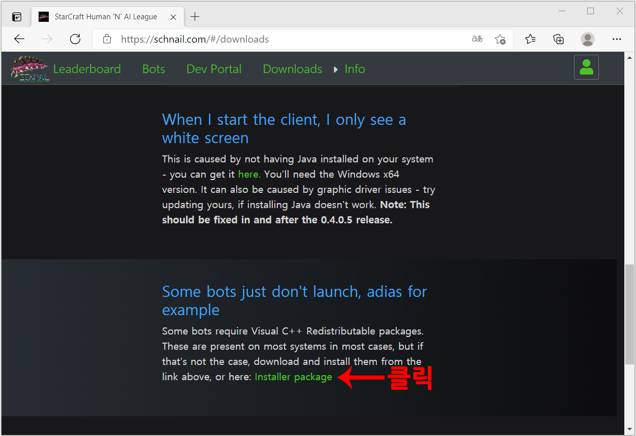
Task: Close the StarCraft Human 'N' AI League tab
Action: pyautogui.click(x=173, y=17)
